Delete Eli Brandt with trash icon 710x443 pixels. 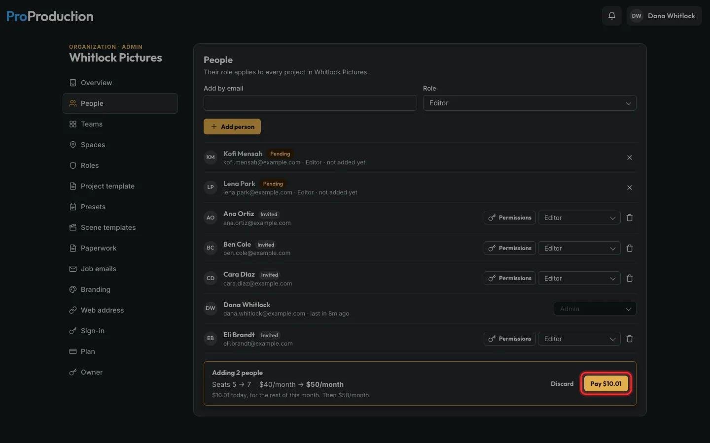click(630, 339)
